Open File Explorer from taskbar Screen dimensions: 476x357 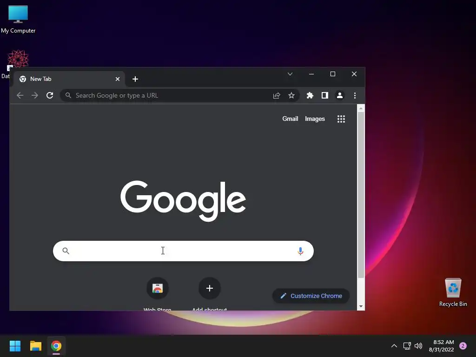point(35,346)
